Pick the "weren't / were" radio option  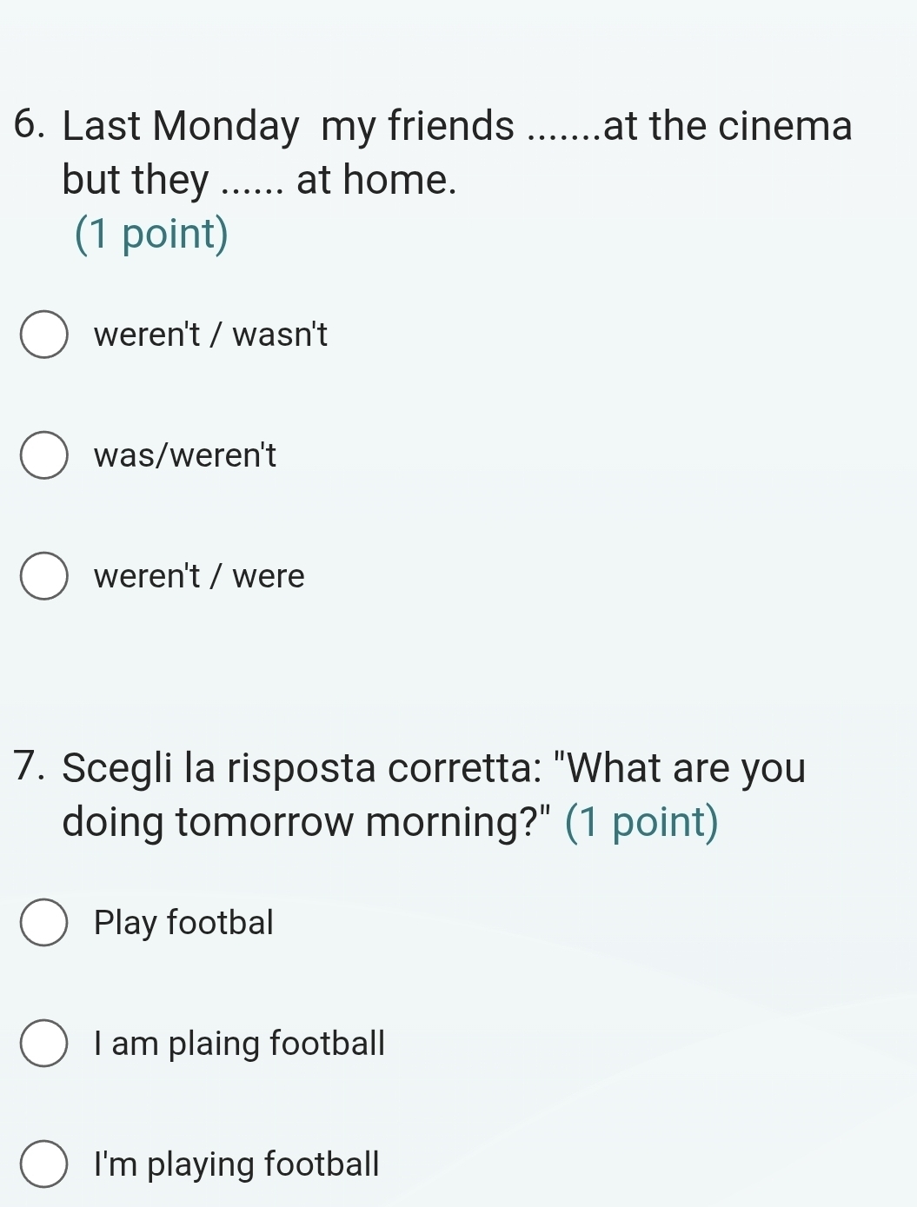(x=43, y=576)
